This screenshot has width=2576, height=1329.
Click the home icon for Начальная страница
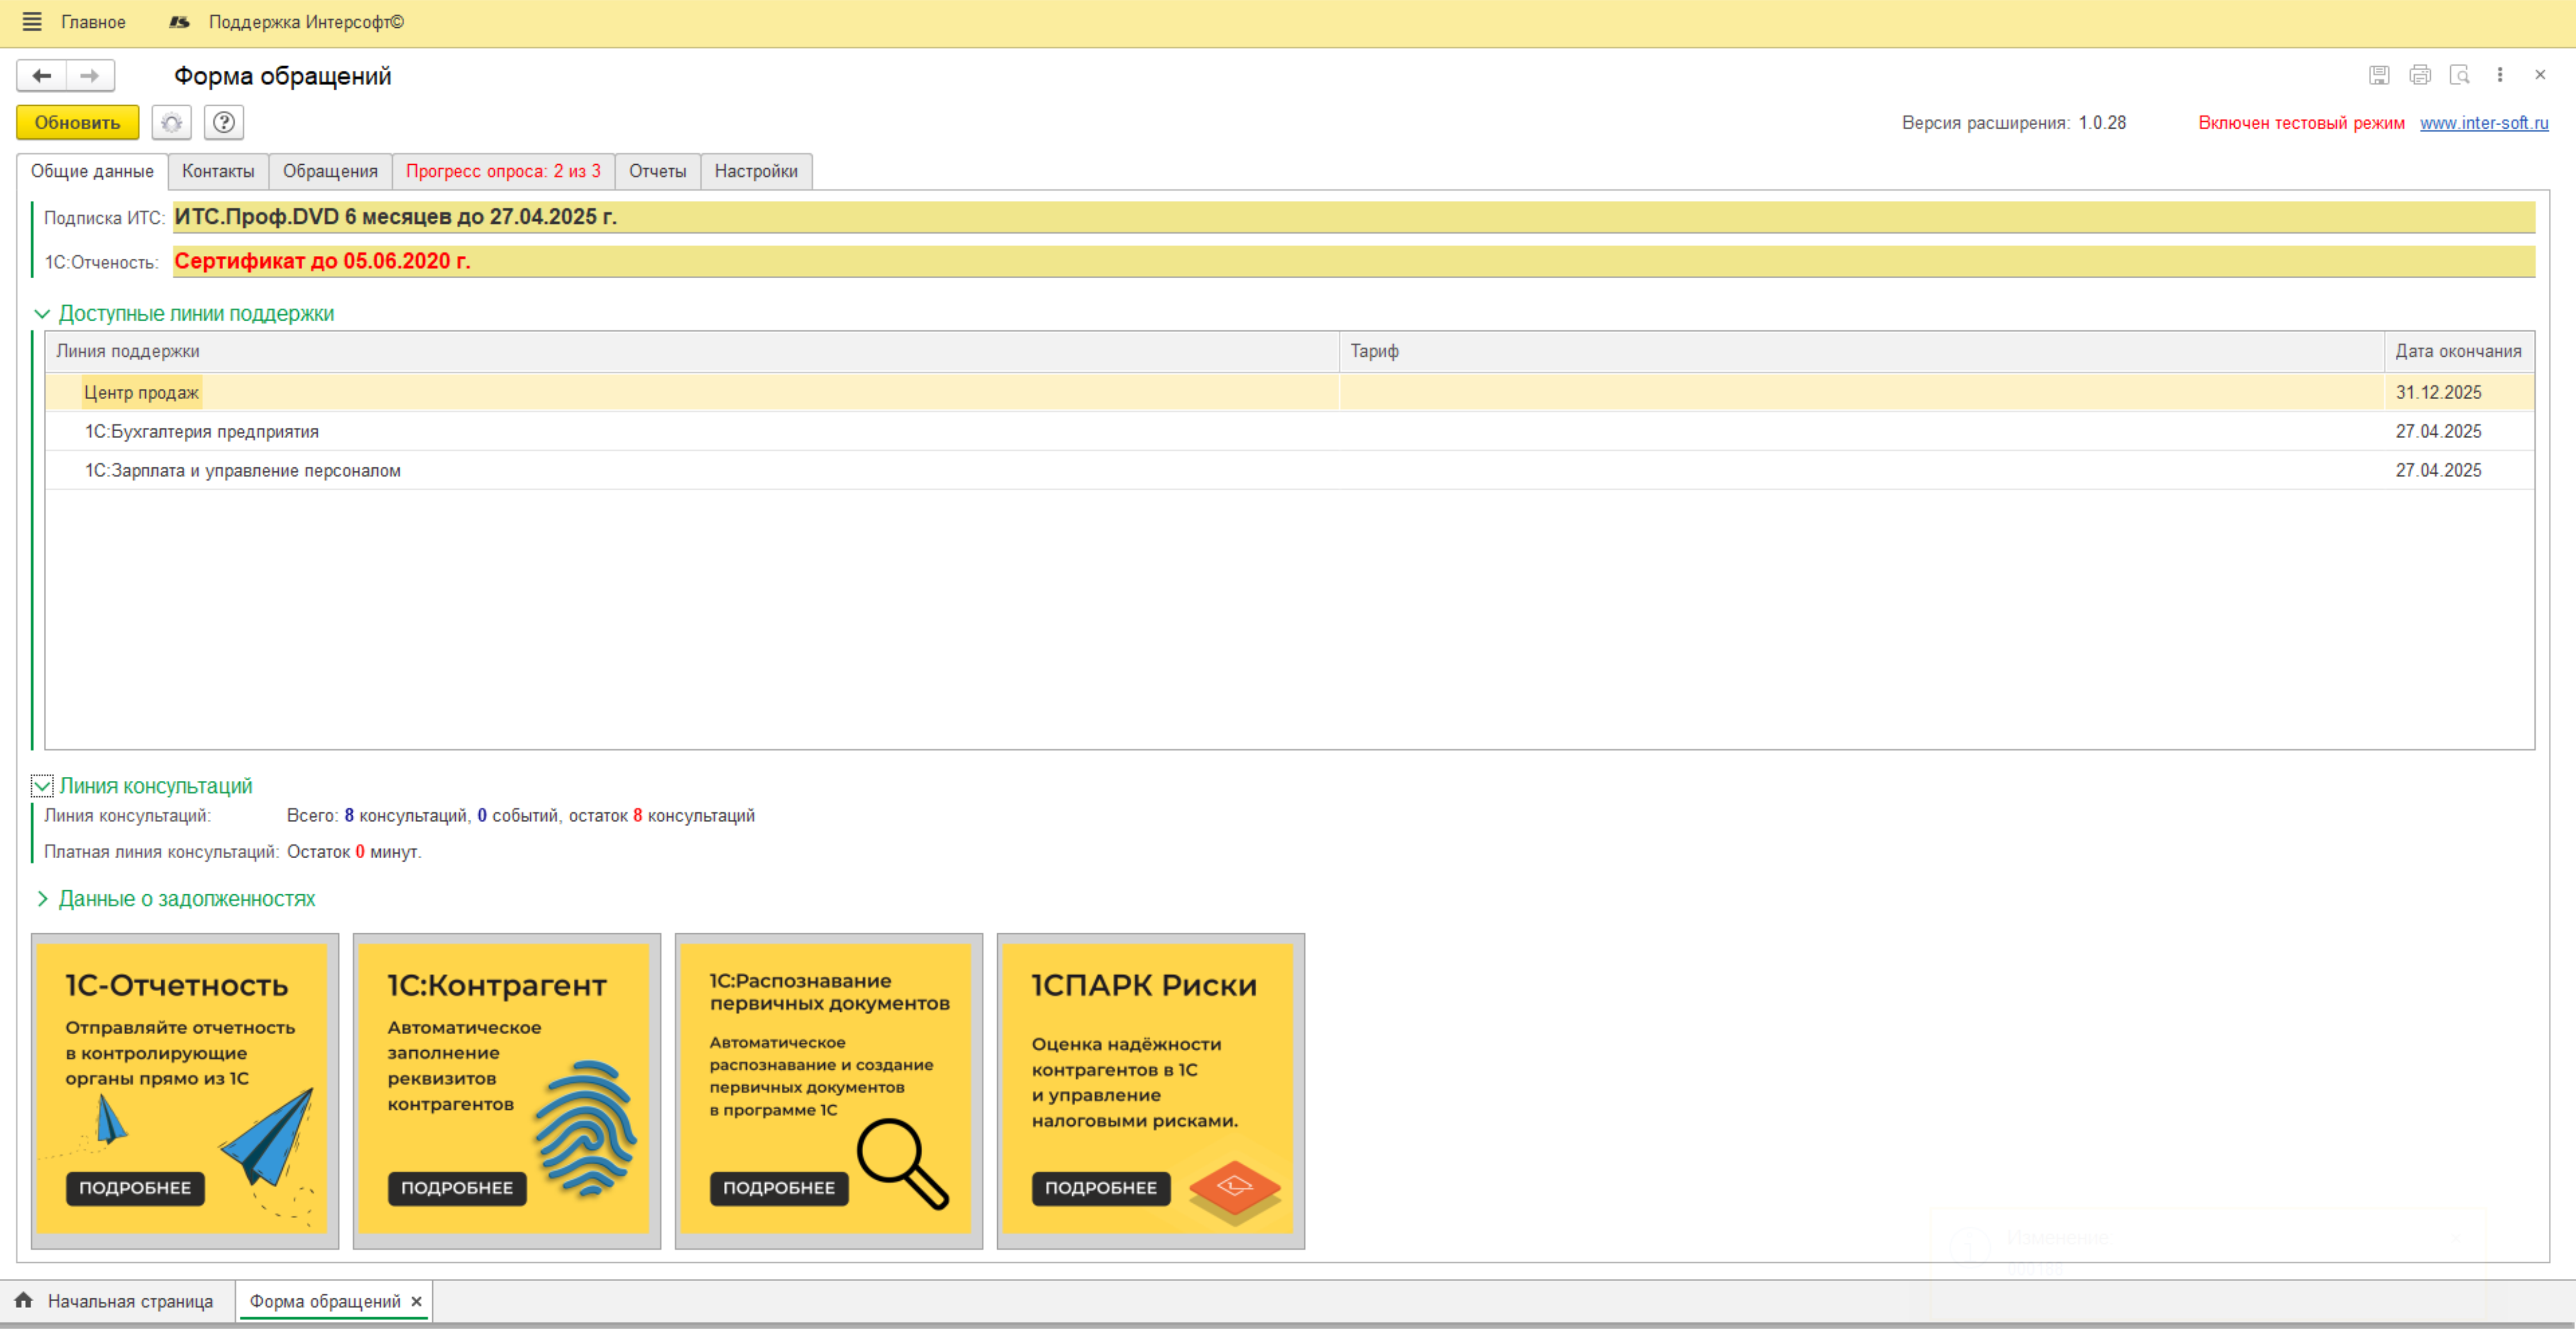click(24, 1300)
